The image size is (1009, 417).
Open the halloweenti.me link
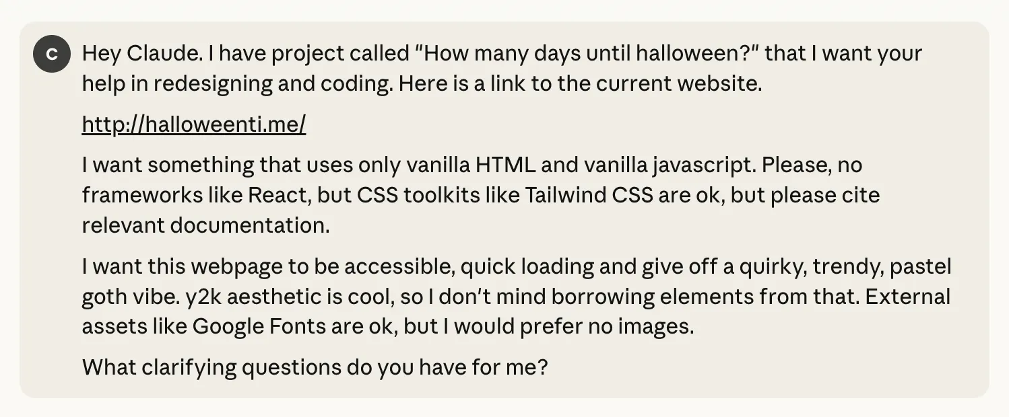[x=193, y=124]
